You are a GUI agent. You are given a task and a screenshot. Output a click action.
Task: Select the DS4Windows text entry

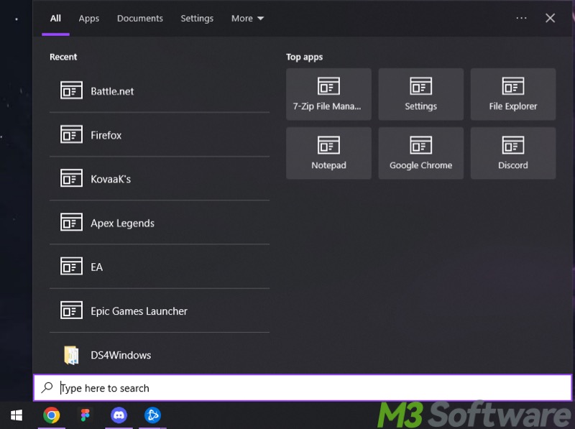click(x=121, y=355)
